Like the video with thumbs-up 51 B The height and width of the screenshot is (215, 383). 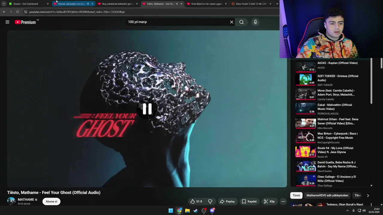[x=196, y=202]
